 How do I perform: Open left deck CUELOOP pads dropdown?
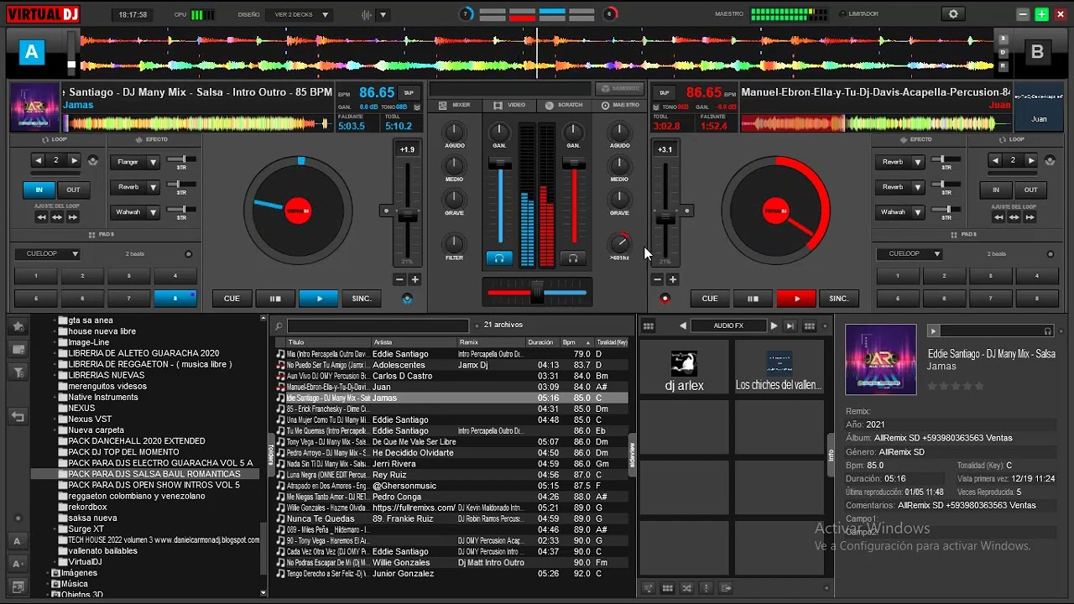(x=47, y=253)
